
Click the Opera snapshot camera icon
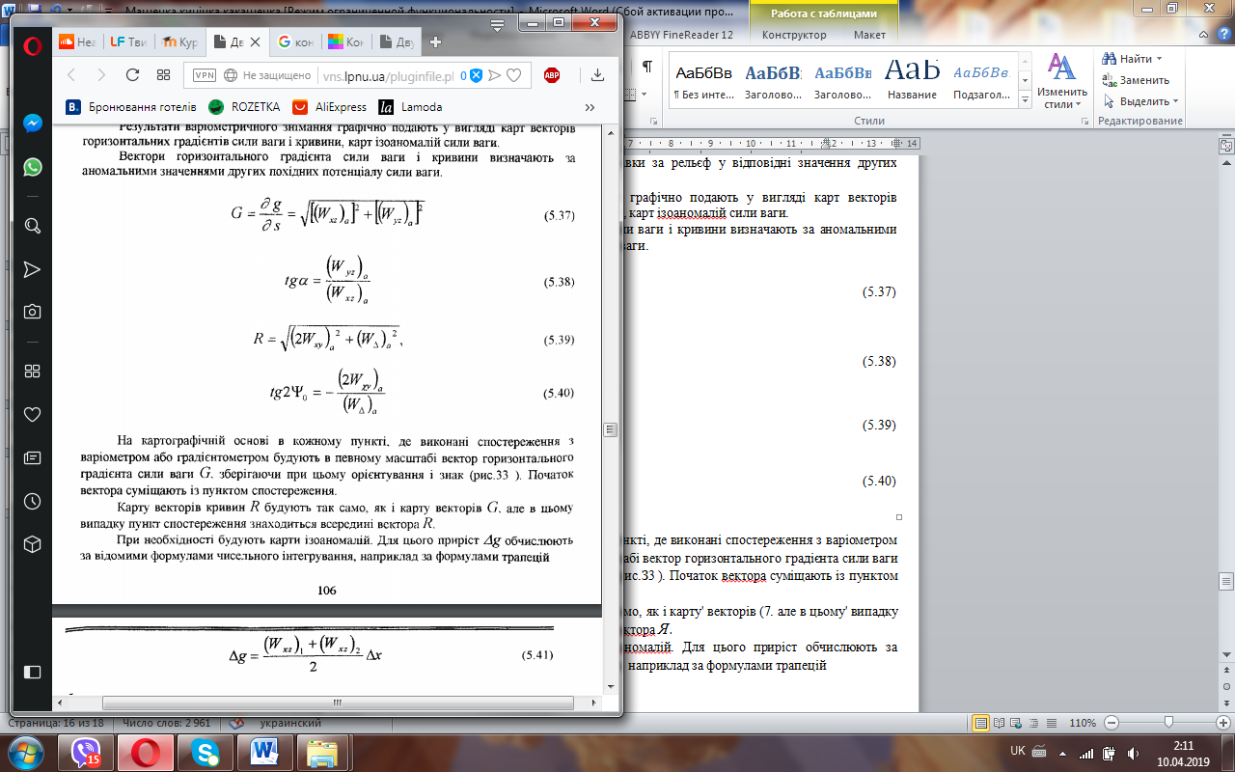point(32,312)
